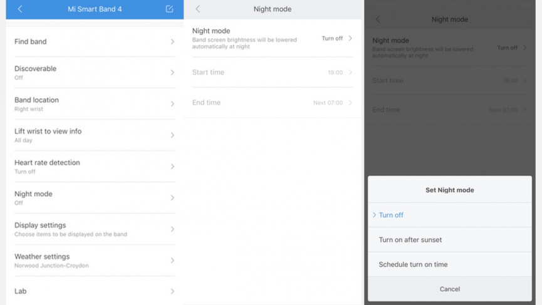Click the chevron beside Display settings
The width and height of the screenshot is (542, 305).
[x=172, y=229]
